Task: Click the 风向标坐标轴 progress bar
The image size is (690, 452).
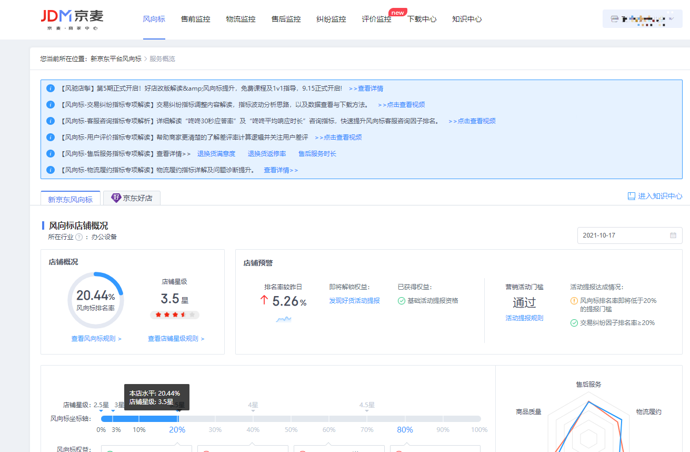Action: click(x=291, y=419)
